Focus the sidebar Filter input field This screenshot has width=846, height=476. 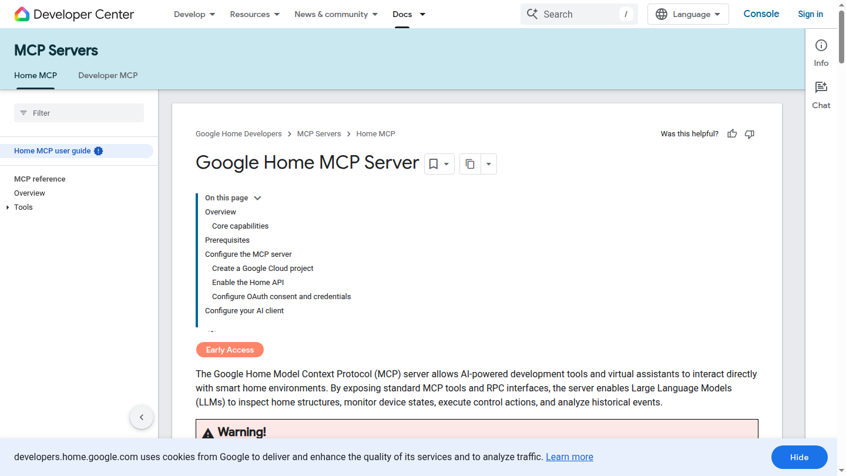click(79, 113)
